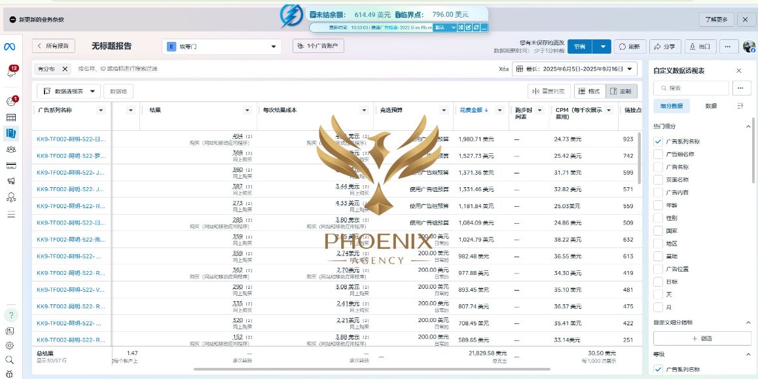Screen dimensions: 758x379
Task: Open the date range dropdown
Action: point(574,69)
